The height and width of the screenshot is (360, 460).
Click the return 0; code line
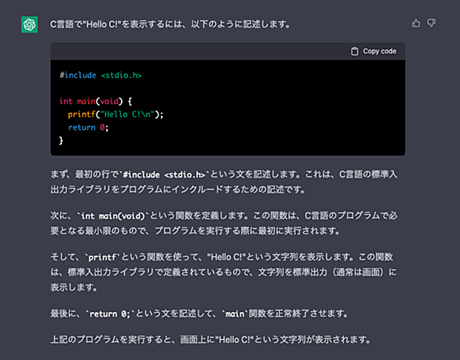88,127
